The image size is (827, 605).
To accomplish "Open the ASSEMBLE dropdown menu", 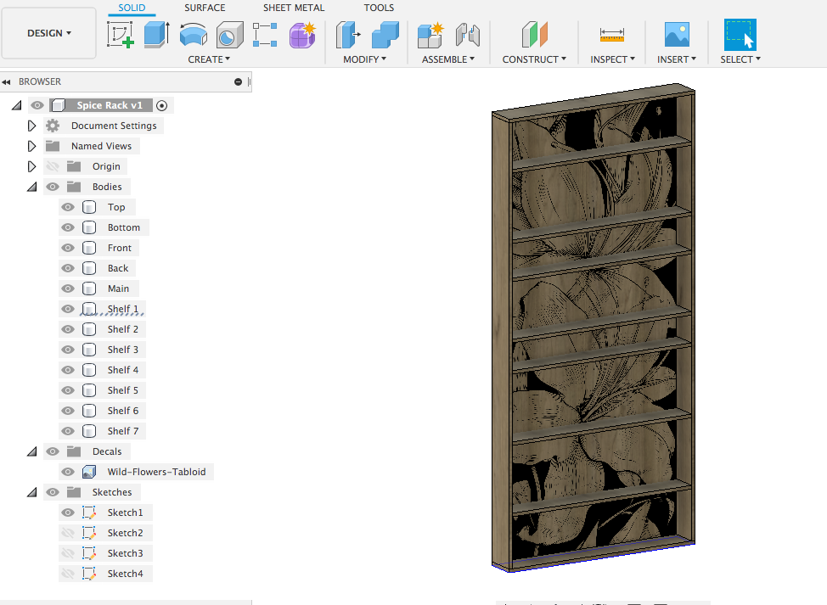I will [x=447, y=59].
